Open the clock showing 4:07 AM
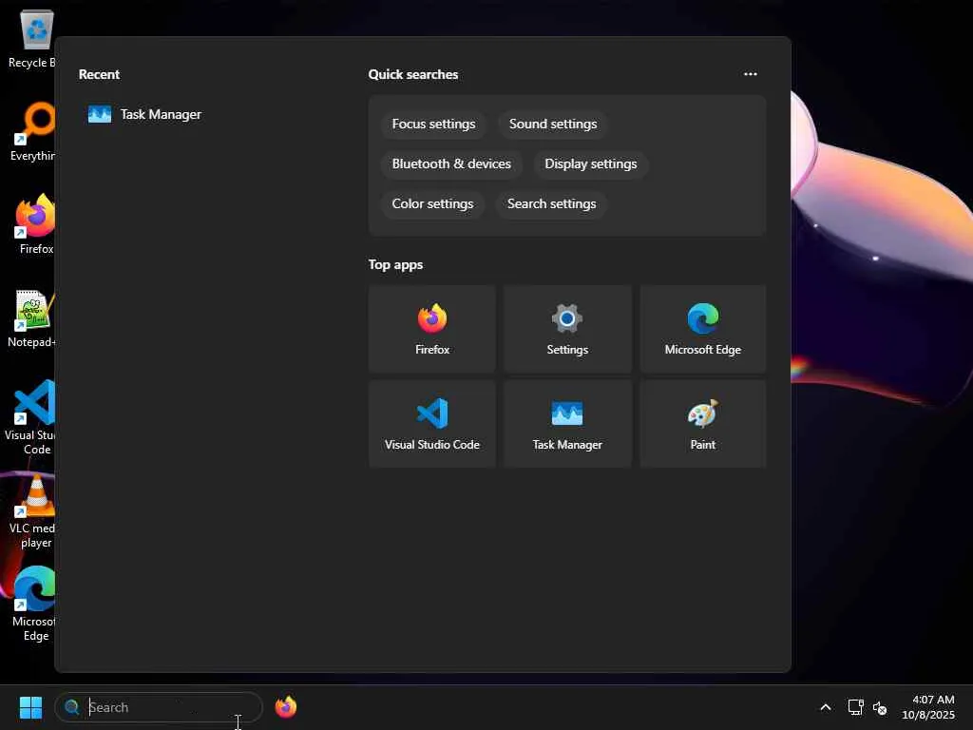This screenshot has height=730, width=973. 928,707
